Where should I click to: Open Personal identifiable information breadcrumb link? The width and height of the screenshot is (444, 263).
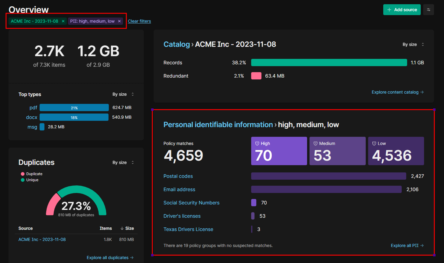[218, 125]
